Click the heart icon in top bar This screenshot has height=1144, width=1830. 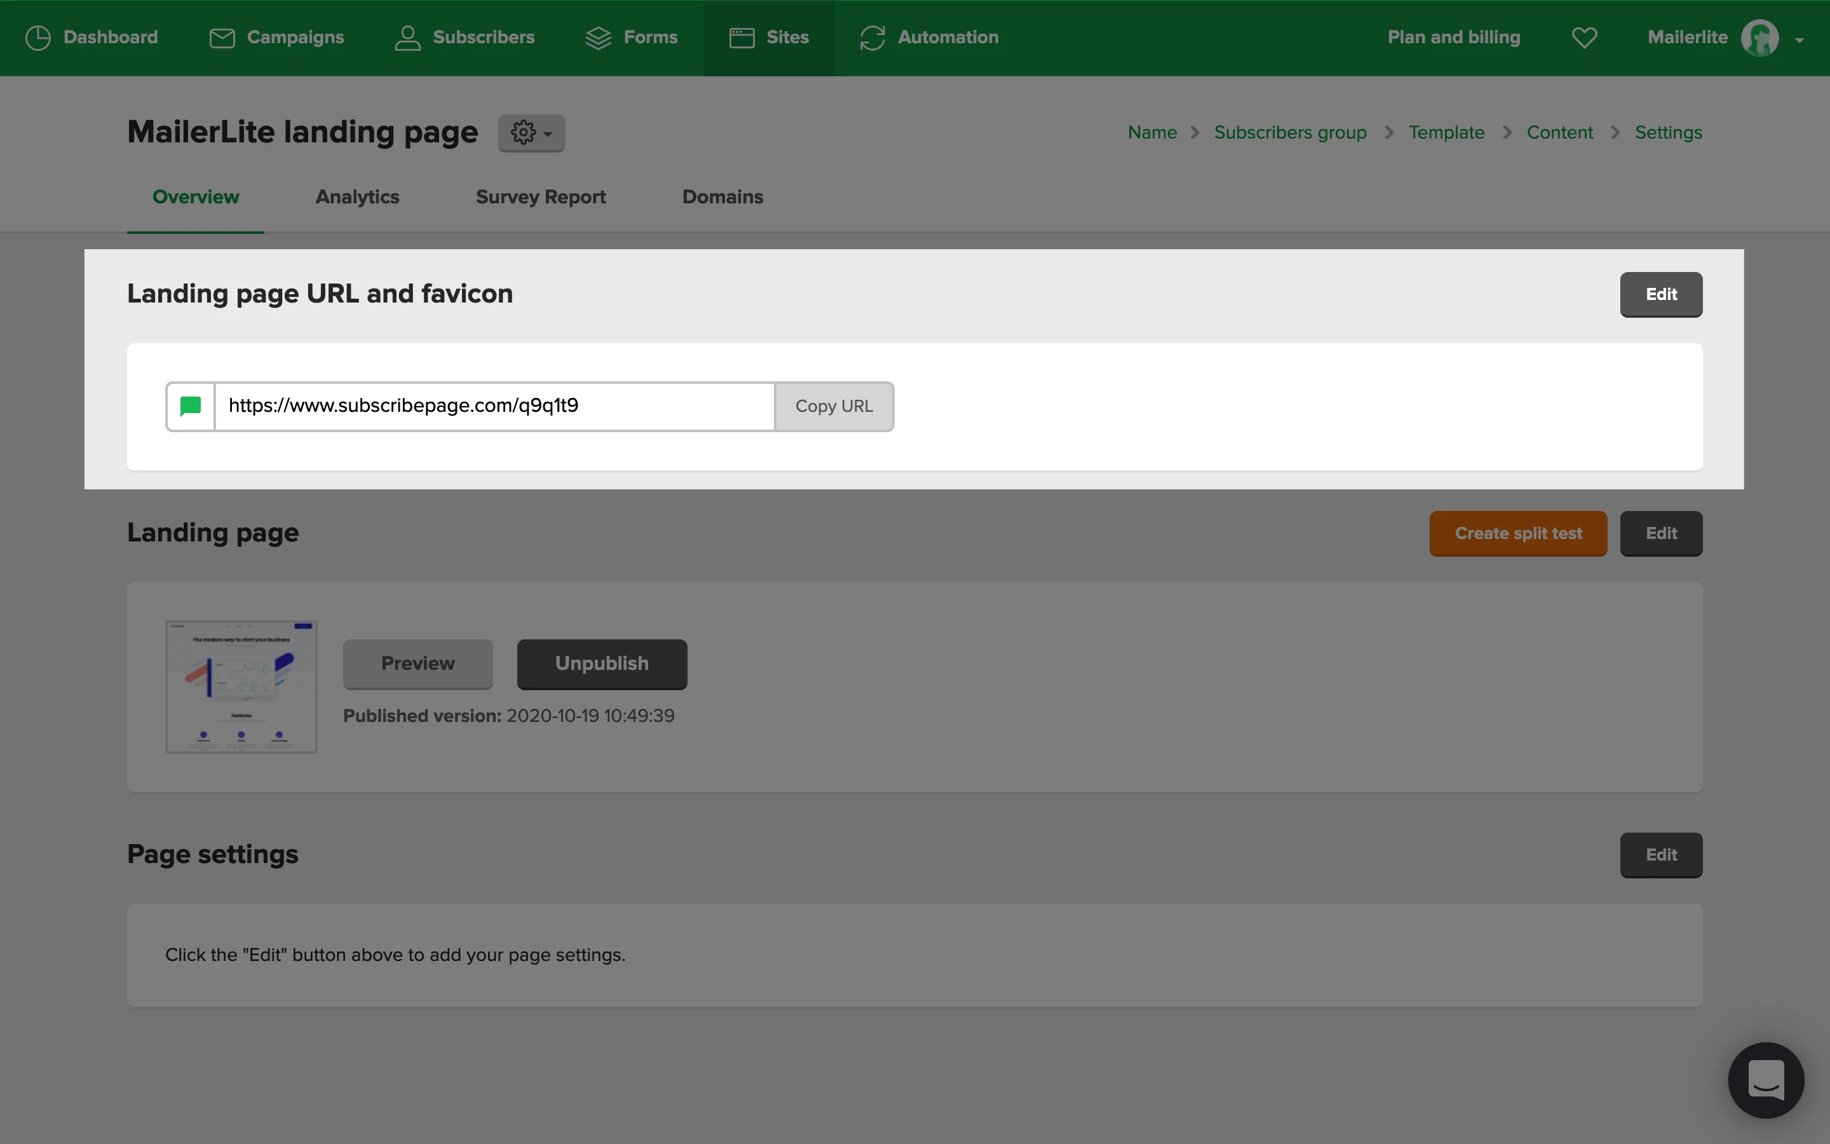point(1584,38)
